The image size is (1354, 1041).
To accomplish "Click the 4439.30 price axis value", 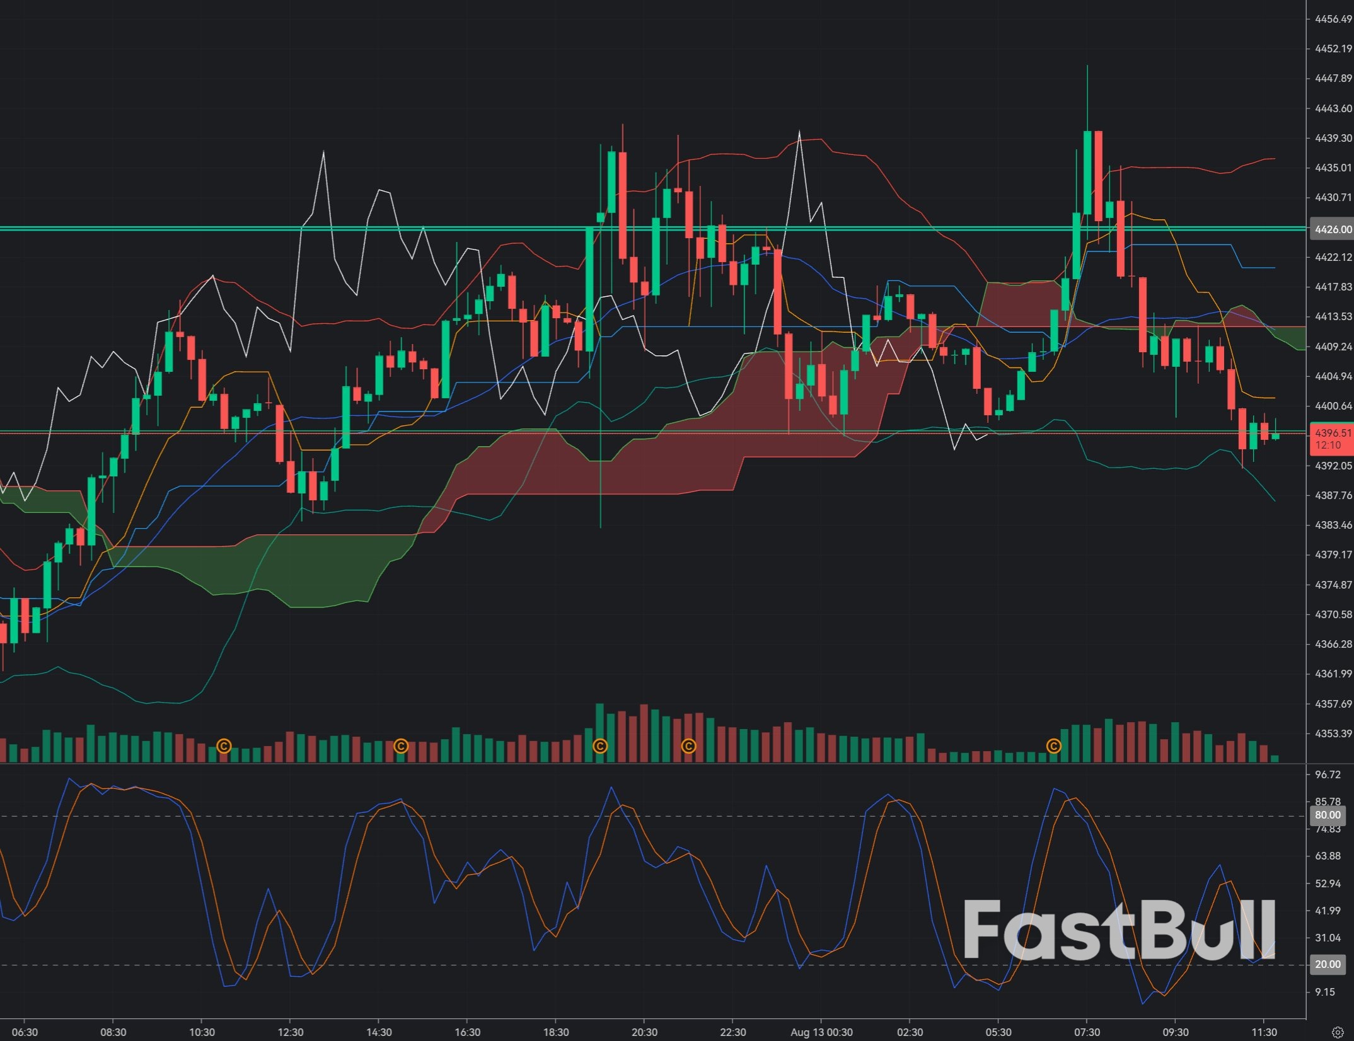I will [x=1333, y=138].
